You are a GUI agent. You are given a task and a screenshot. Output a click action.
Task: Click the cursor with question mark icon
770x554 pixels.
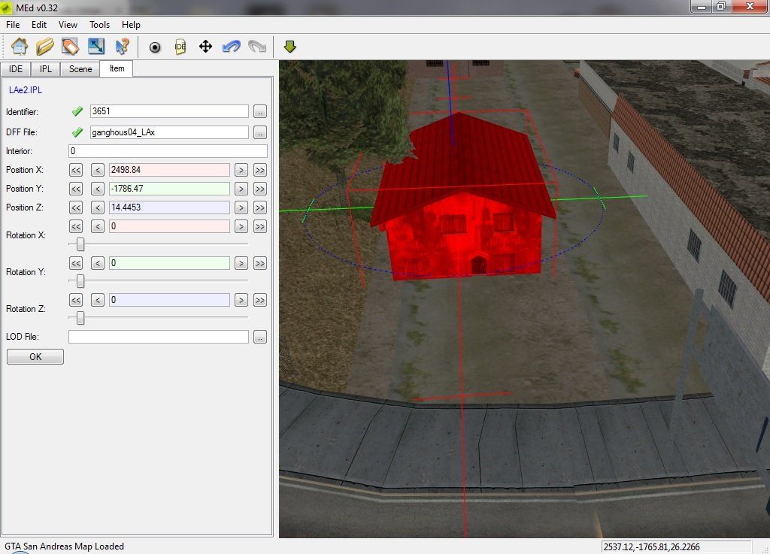point(122,47)
